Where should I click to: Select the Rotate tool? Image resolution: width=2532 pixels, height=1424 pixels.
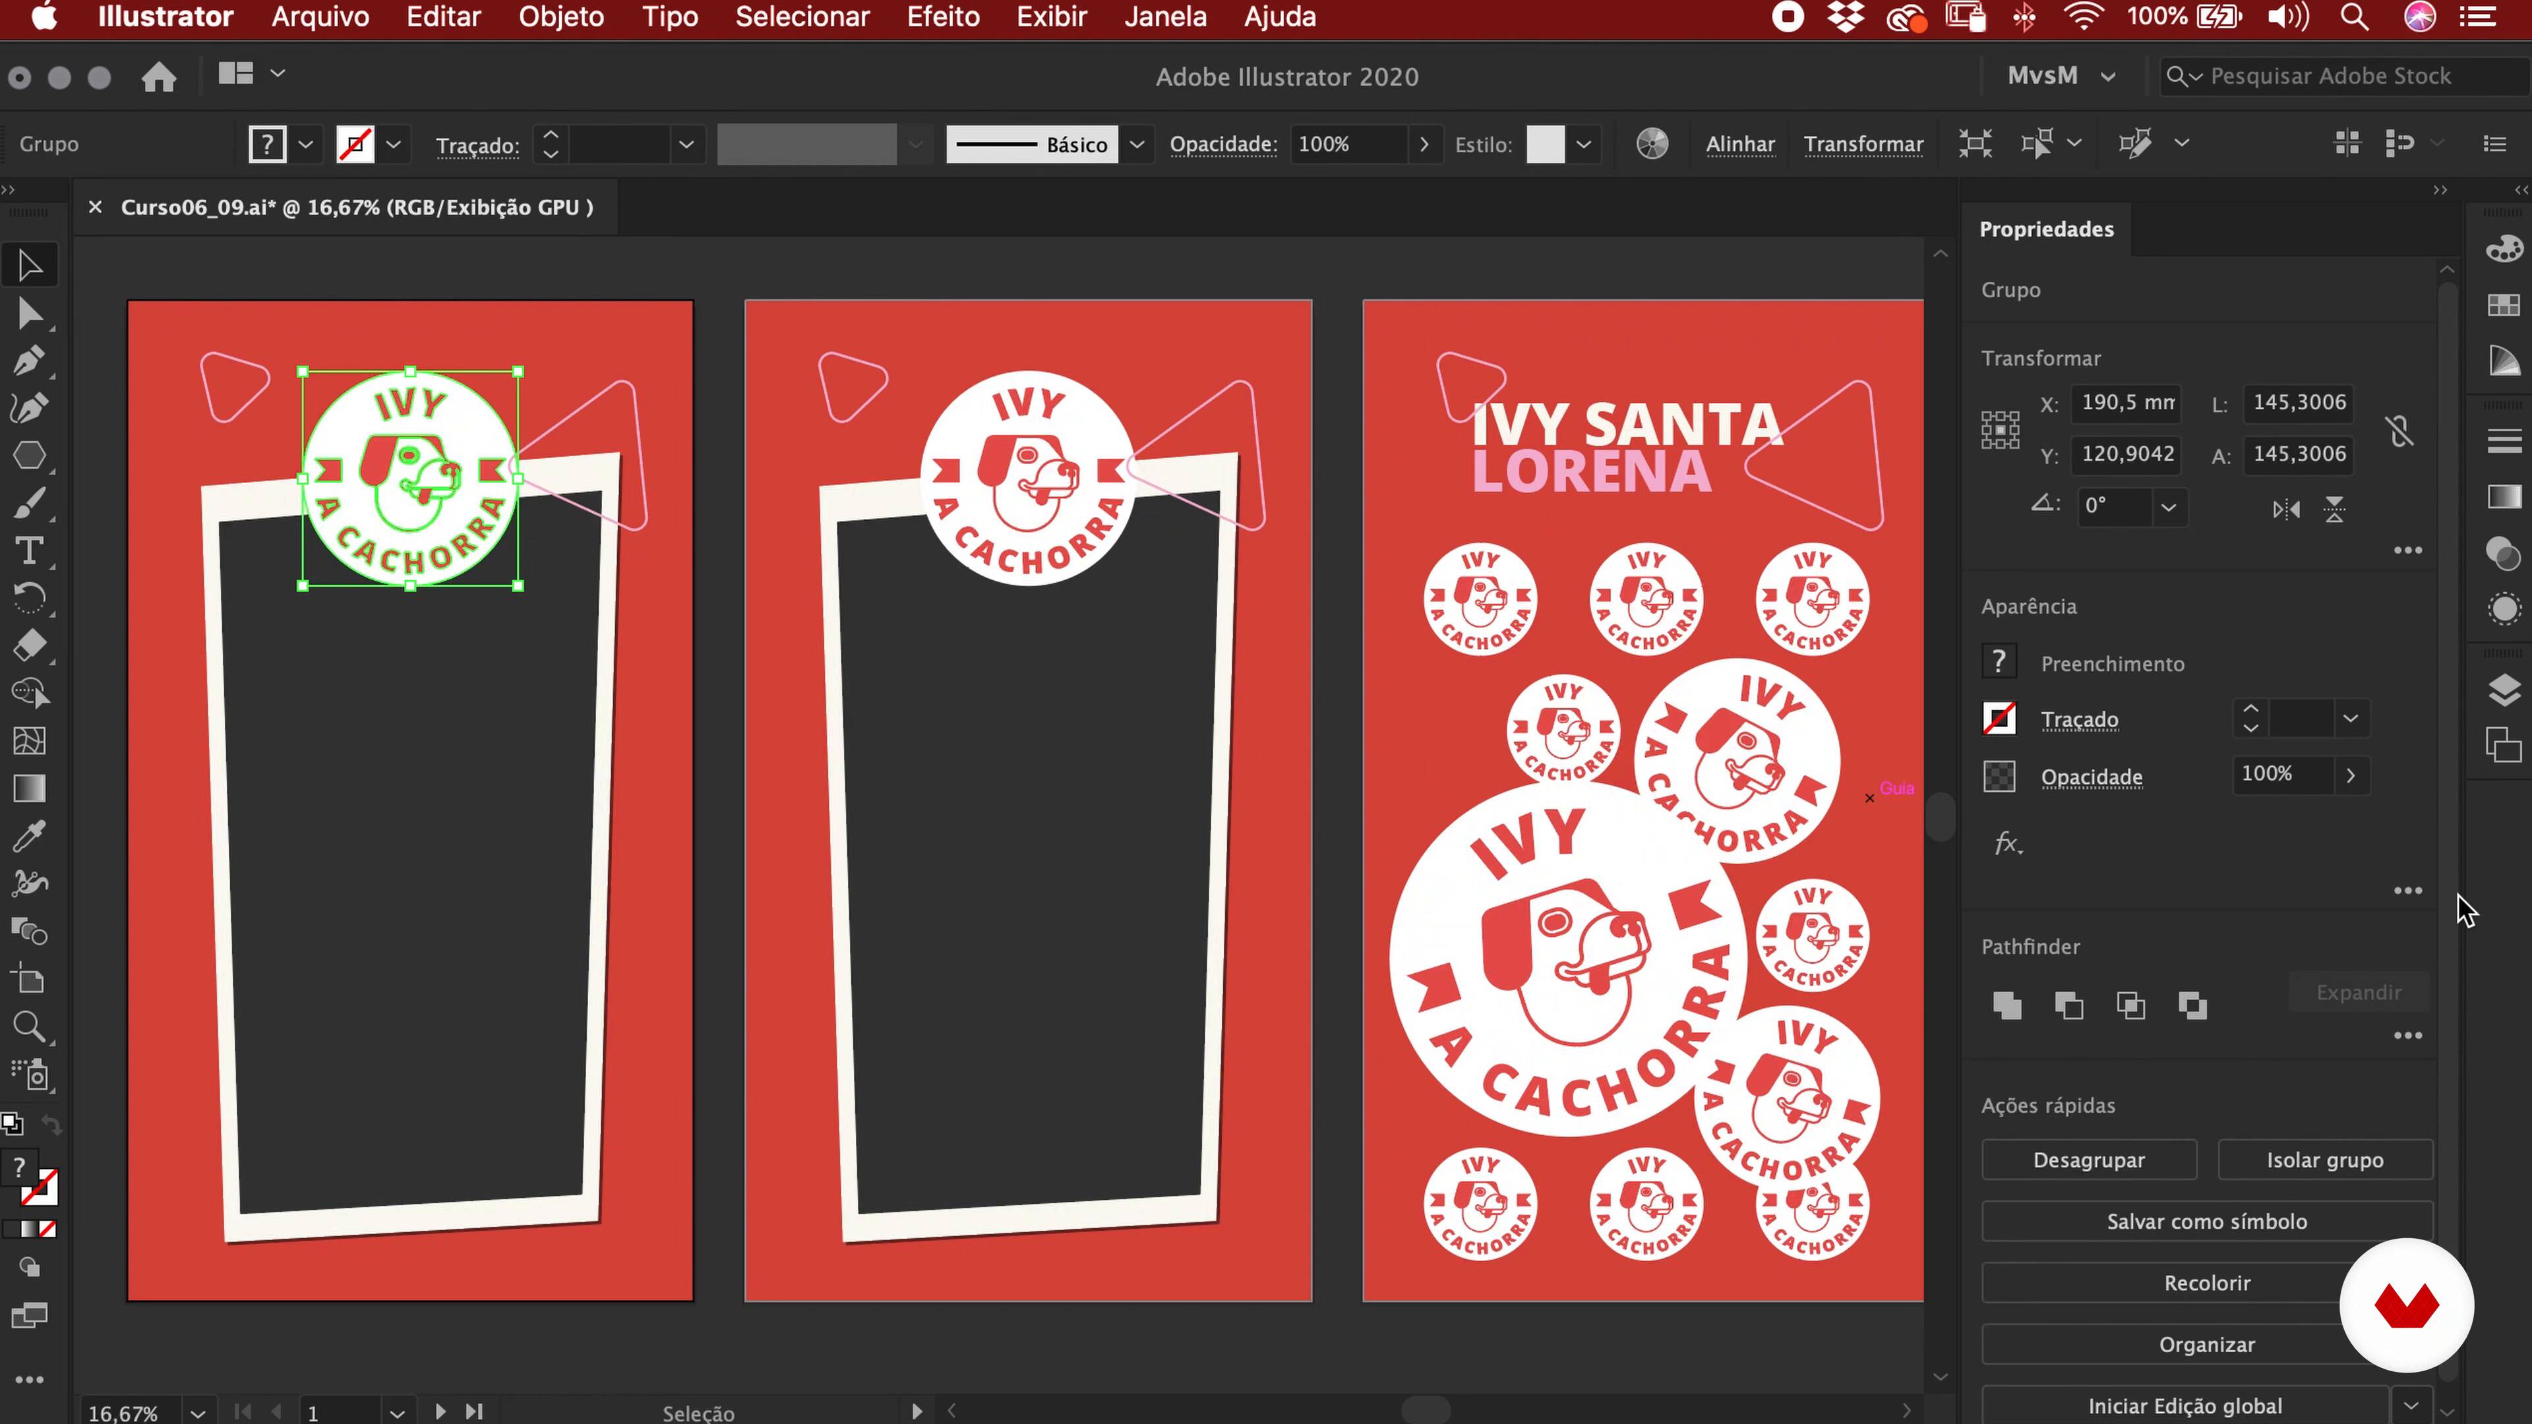(x=30, y=597)
